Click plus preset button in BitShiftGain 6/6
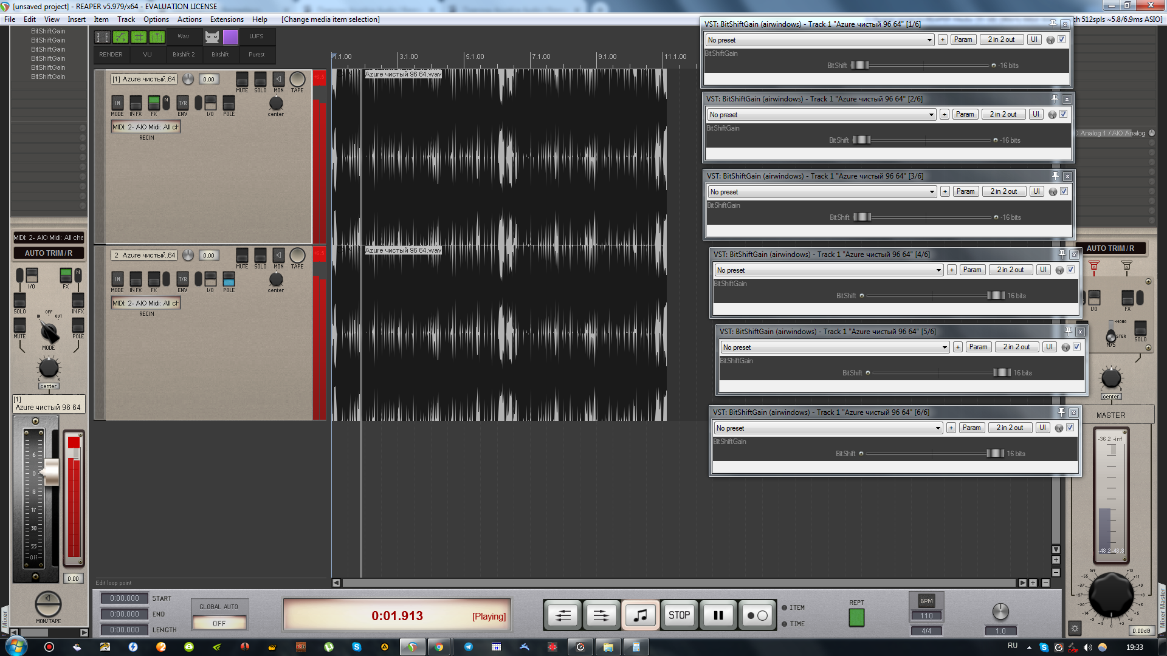Image resolution: width=1167 pixels, height=656 pixels. [x=951, y=428]
